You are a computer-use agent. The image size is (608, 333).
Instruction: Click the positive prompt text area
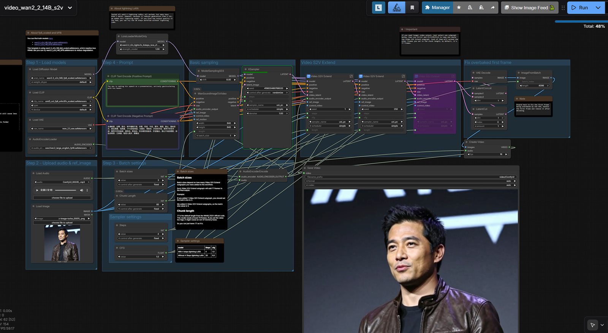pyautogui.click(x=142, y=95)
